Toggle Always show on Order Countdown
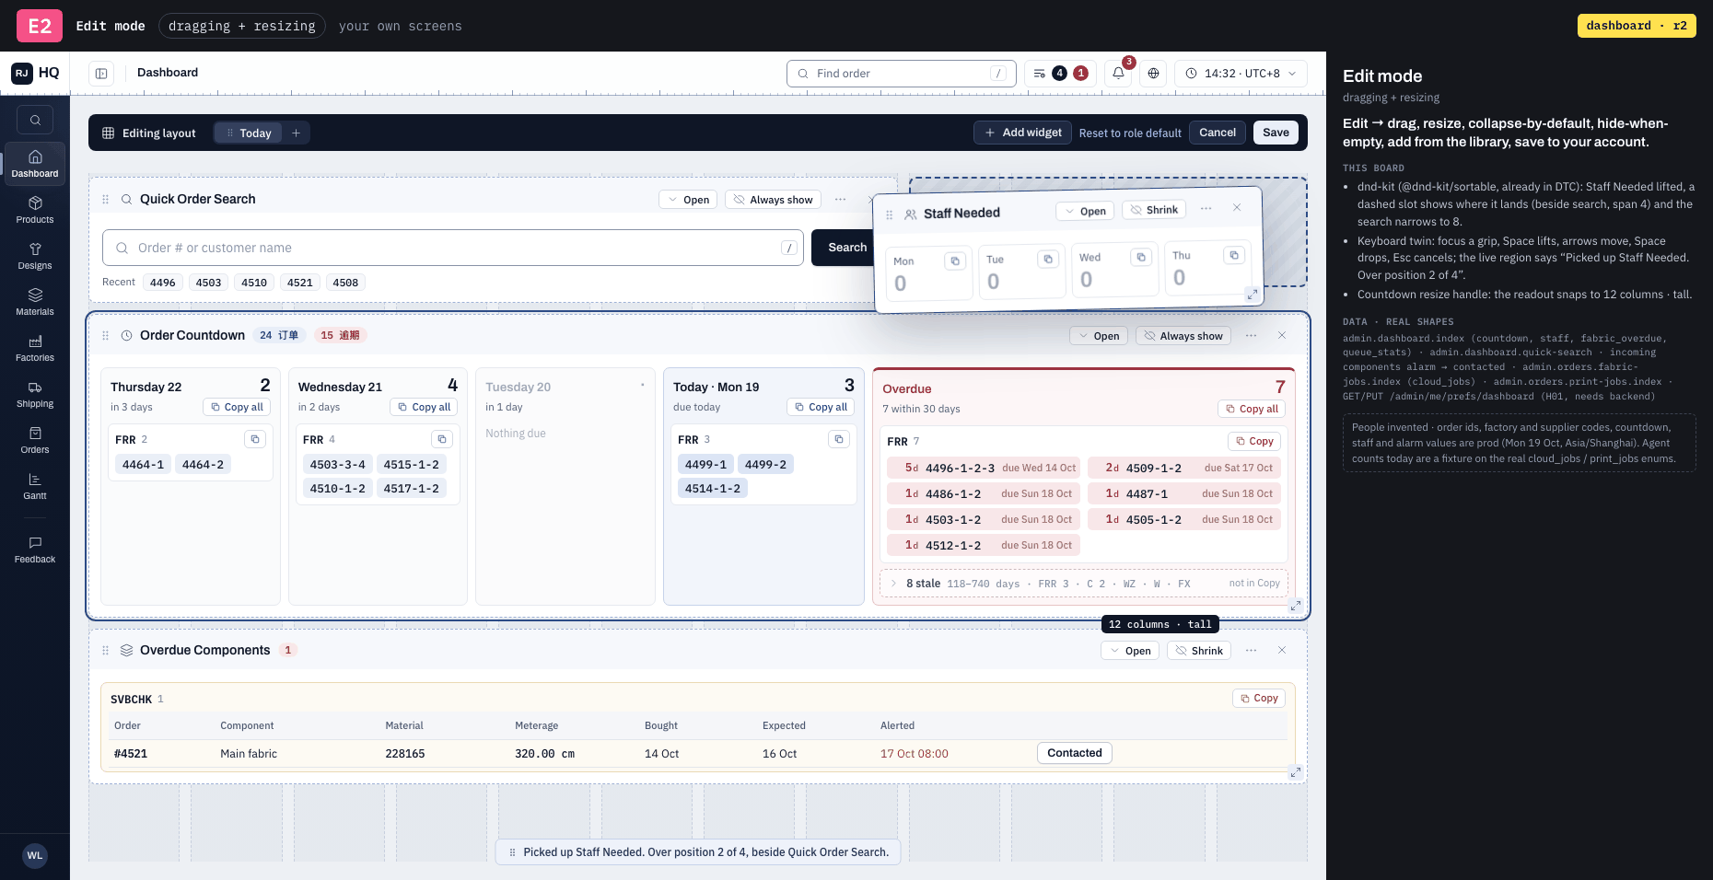This screenshot has height=880, width=1713. 1183,336
